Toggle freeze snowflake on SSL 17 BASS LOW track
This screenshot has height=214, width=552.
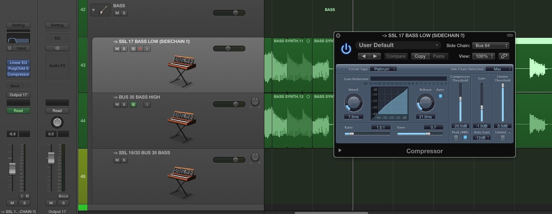point(133,49)
